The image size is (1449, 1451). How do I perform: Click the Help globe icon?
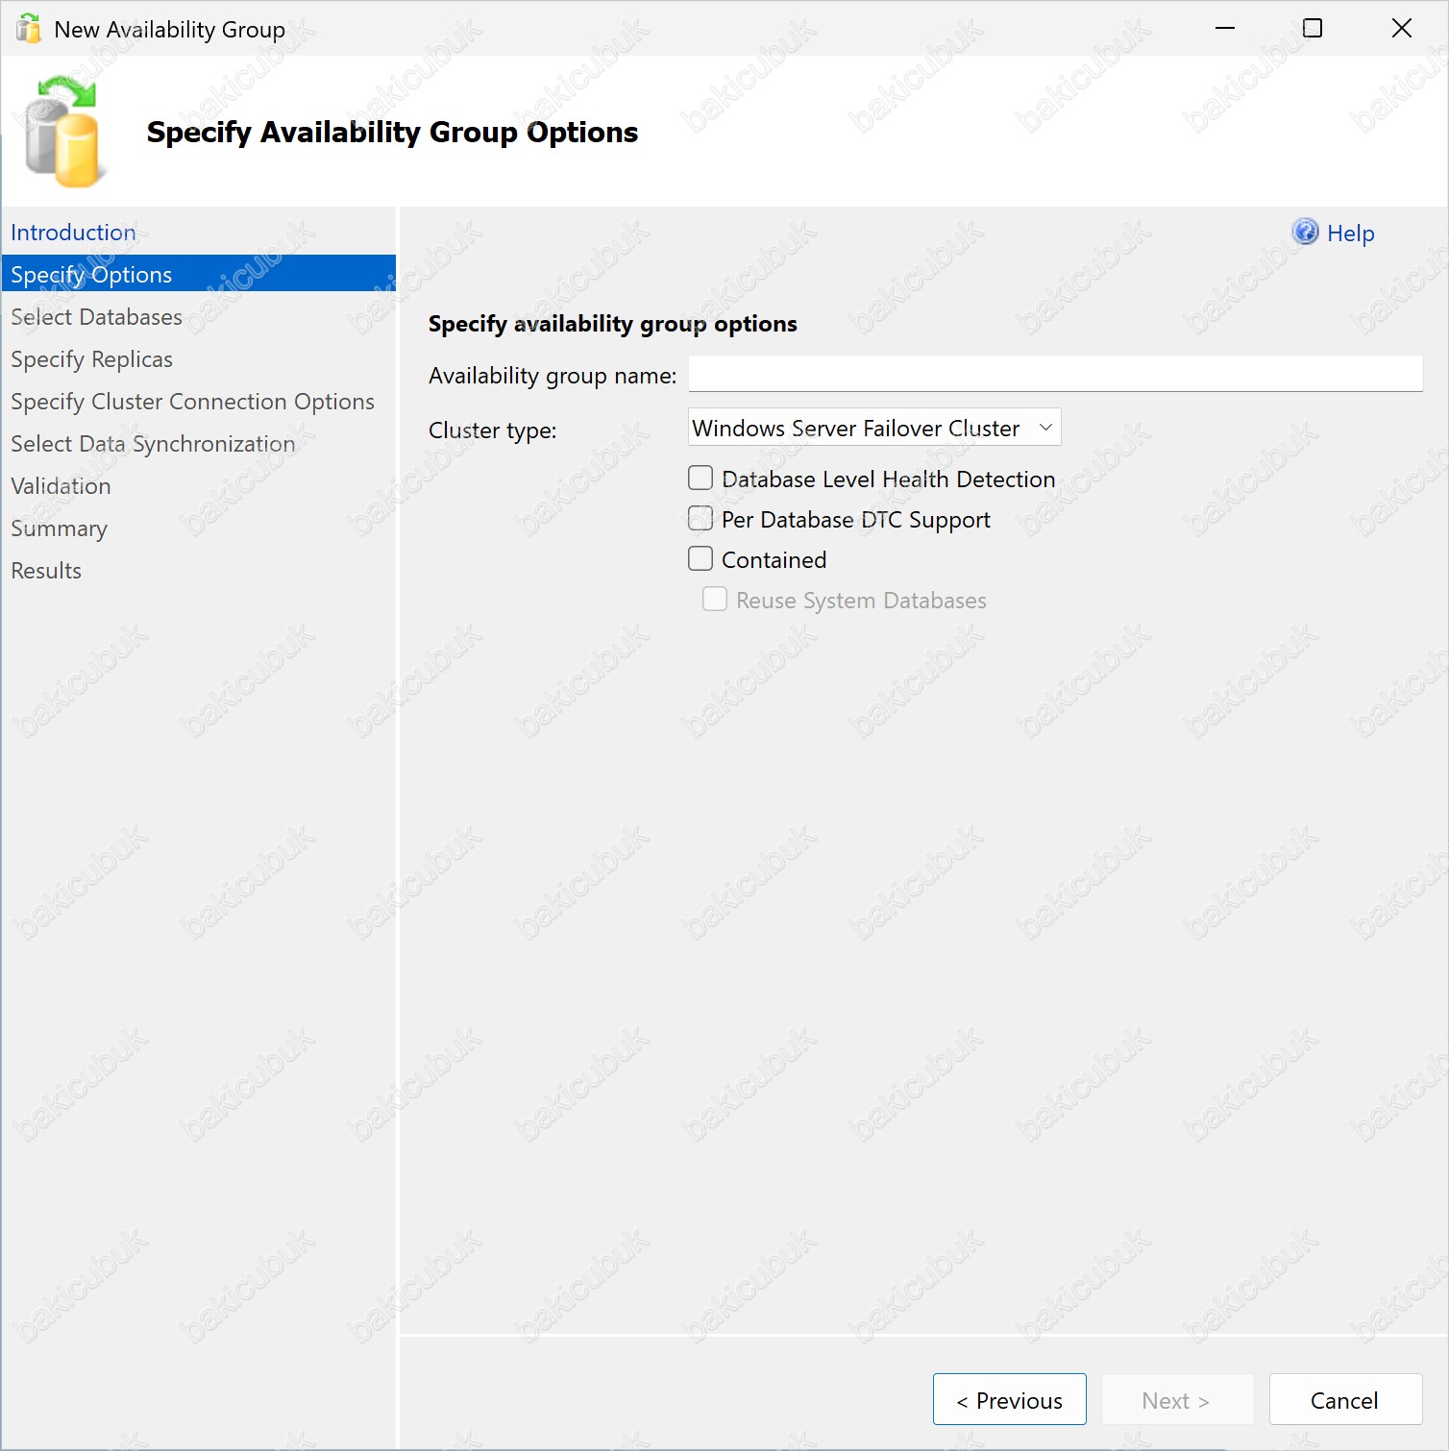1305,232
